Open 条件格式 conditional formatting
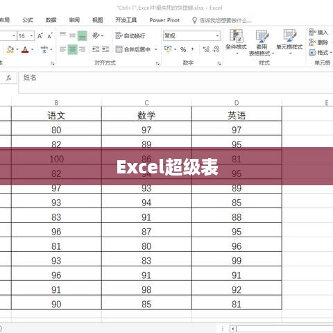 point(236,42)
